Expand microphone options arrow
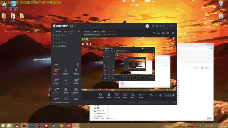The height and width of the screenshot is (128, 228). coord(136,95)
